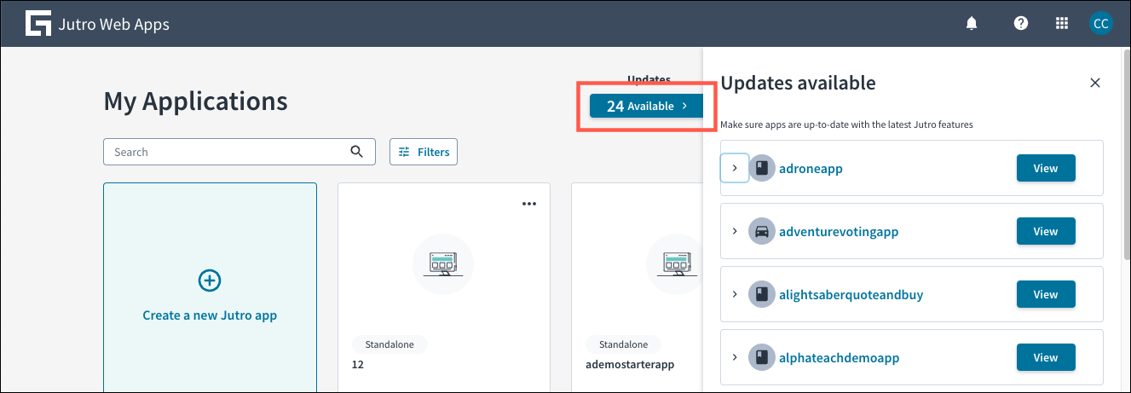Viewport: 1131px width, 393px height.
Task: Click the adventurevotingapp car icon
Action: (x=762, y=231)
